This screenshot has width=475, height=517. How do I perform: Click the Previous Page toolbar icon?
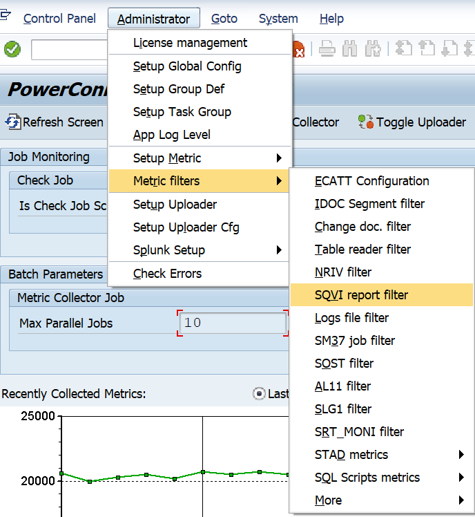point(427,49)
